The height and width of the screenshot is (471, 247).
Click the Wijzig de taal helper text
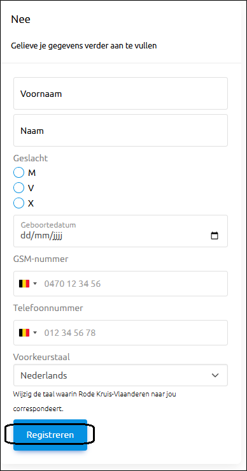(95, 402)
